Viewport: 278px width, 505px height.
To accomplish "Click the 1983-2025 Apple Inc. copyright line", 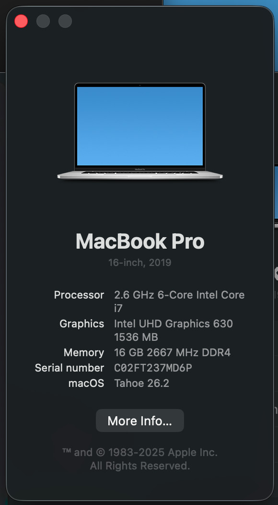I will [x=140, y=453].
